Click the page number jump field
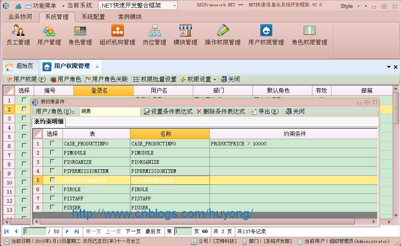The image size is (401, 246). pos(183,231)
